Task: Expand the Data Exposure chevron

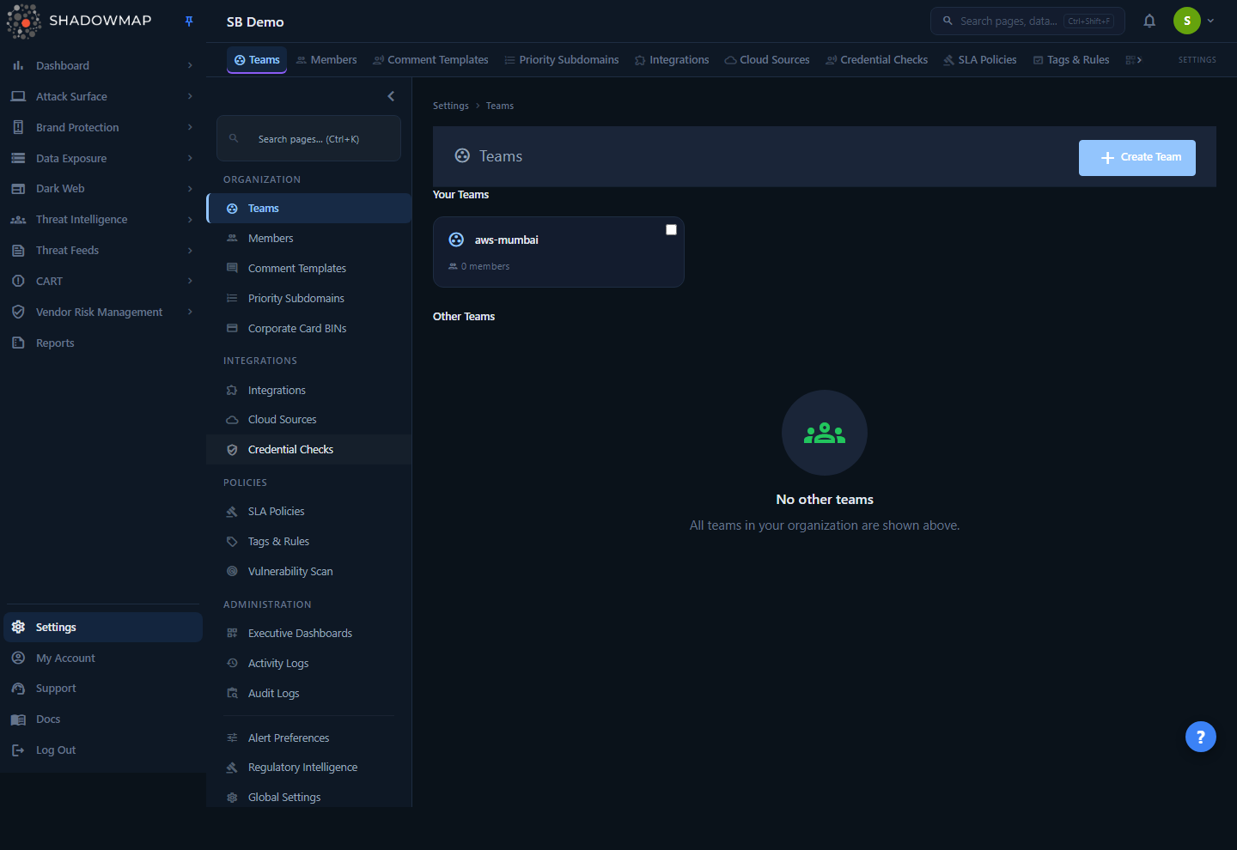Action: point(190,158)
